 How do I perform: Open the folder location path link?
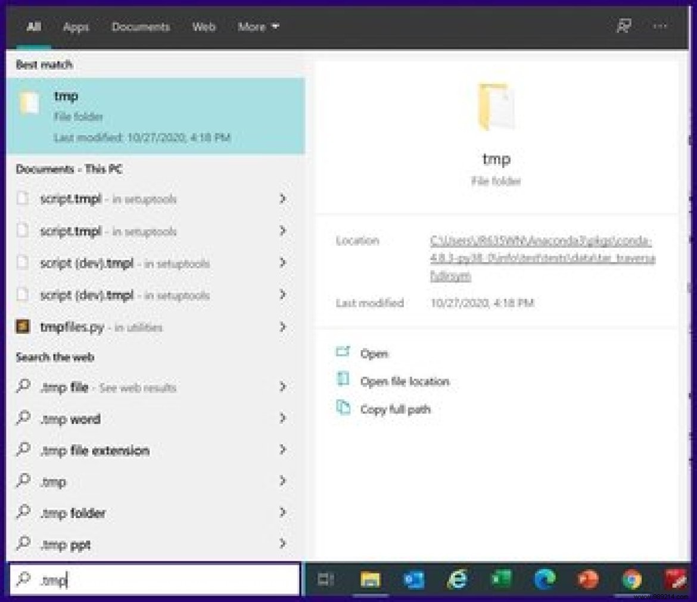542,258
